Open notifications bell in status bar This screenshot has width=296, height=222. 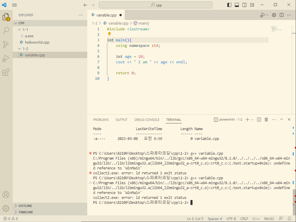point(289,219)
